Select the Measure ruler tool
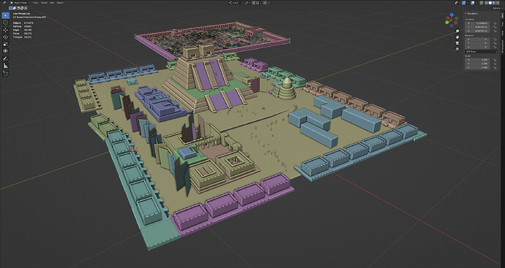 tap(5, 66)
